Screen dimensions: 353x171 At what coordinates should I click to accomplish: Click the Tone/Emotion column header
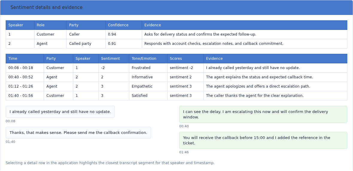148,59
